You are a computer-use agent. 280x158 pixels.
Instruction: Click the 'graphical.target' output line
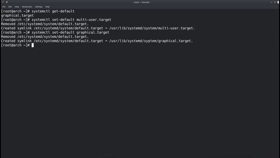pos(17,15)
